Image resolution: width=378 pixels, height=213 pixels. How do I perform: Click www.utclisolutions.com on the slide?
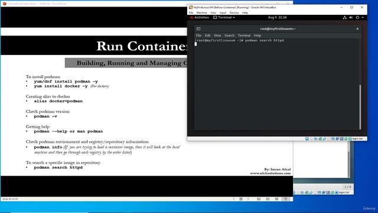[271, 173]
